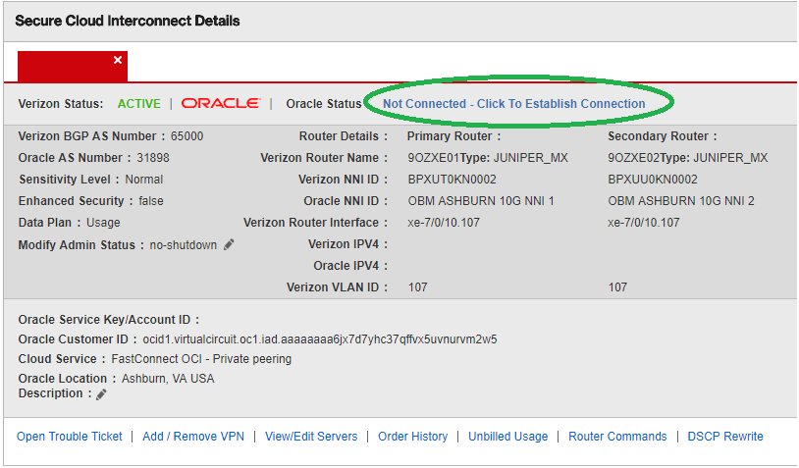Click the edit pencil beside Modify Admin Status
799x468 pixels.
click(x=229, y=244)
